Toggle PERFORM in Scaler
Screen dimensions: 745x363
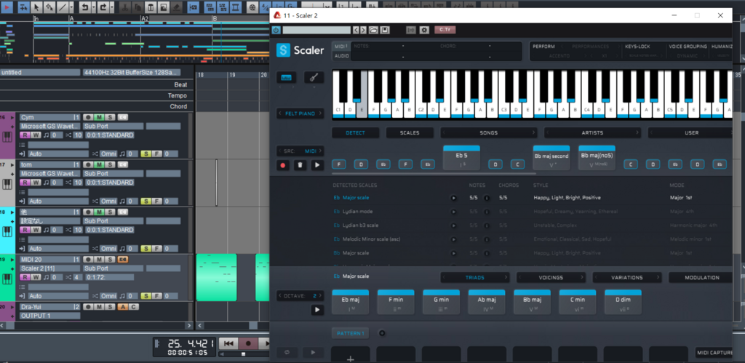pyautogui.click(x=543, y=47)
